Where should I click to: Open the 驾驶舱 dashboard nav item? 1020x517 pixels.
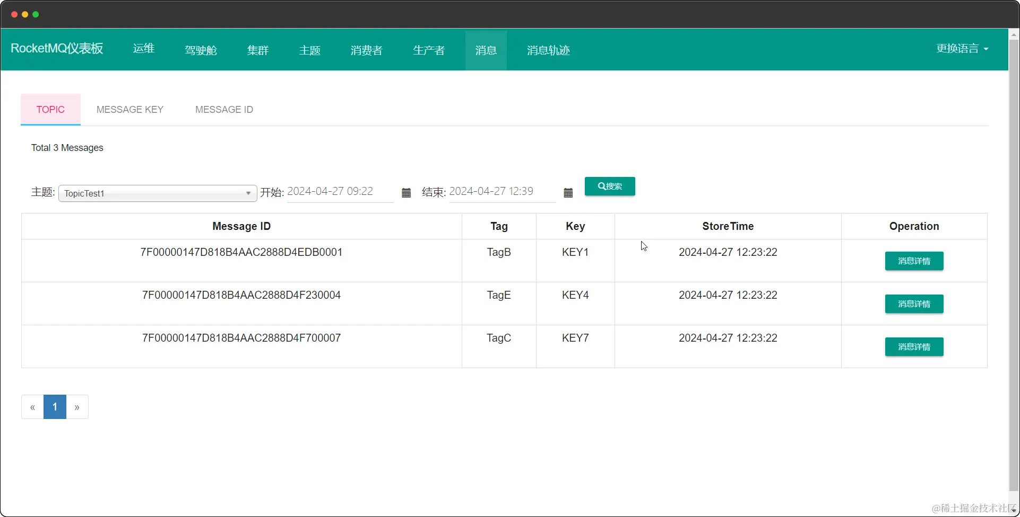(201, 50)
